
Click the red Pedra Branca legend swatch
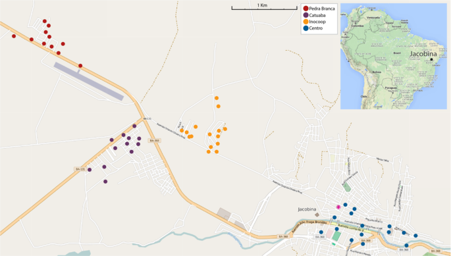305,9
